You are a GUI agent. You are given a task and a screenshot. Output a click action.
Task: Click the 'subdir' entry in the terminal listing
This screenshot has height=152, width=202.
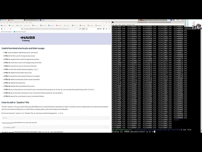coord(177,120)
